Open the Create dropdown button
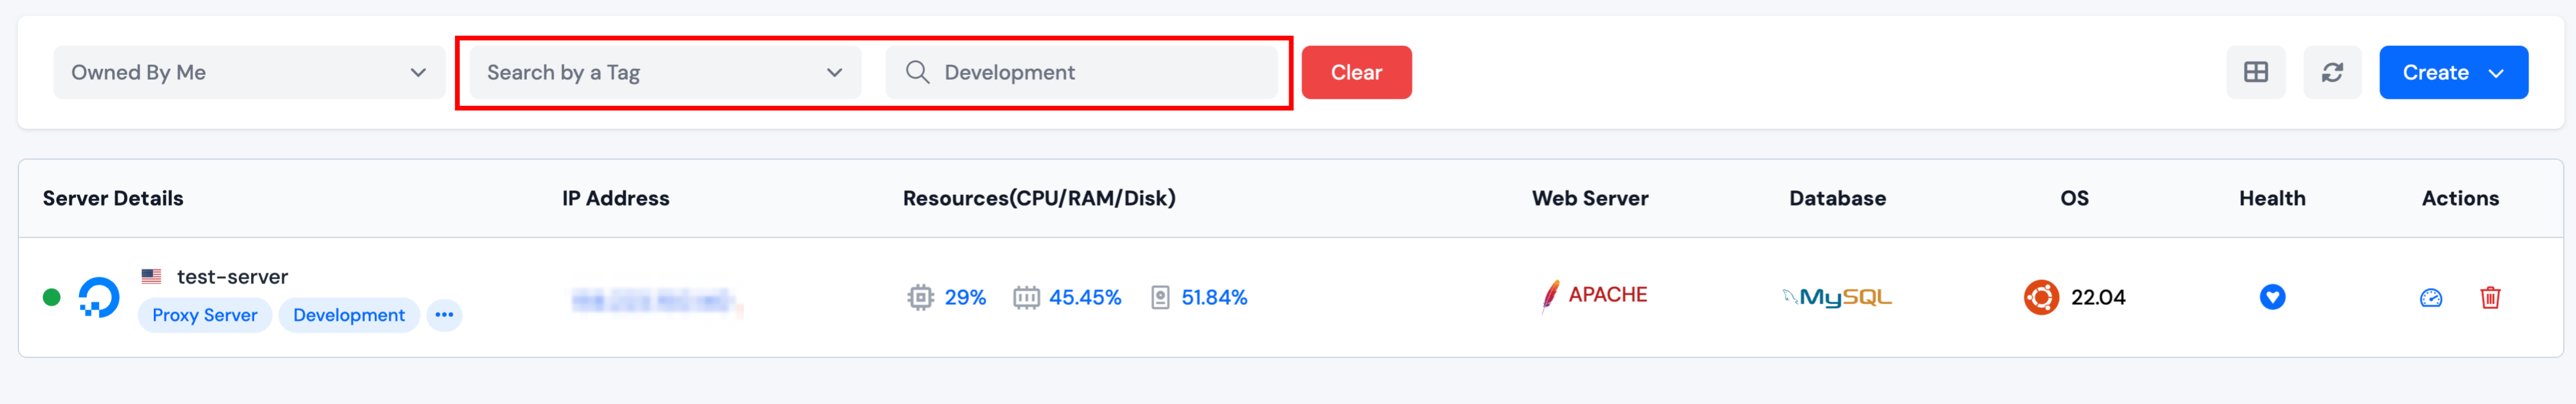Viewport: 2576px width, 404px height. [x=2453, y=72]
